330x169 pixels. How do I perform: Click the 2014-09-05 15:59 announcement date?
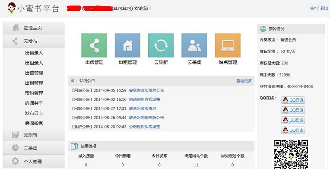(x=110, y=90)
